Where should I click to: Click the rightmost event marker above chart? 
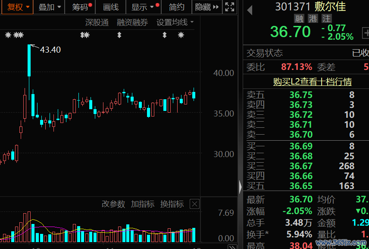coord(181,35)
